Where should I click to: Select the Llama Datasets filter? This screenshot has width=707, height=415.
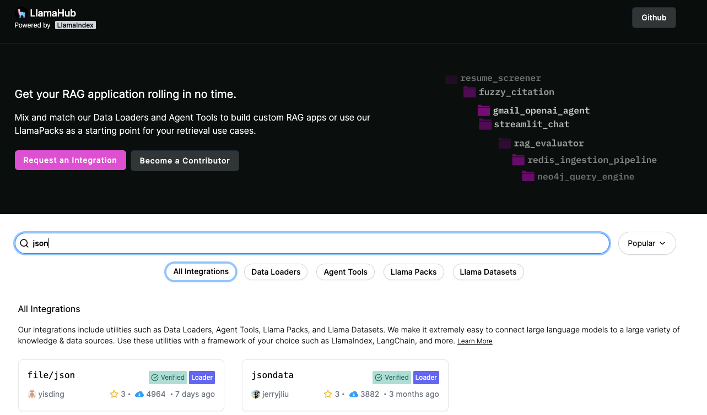[488, 272]
